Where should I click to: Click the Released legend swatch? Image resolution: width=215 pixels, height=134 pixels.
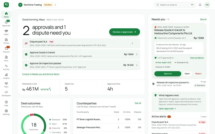coord(50,120)
